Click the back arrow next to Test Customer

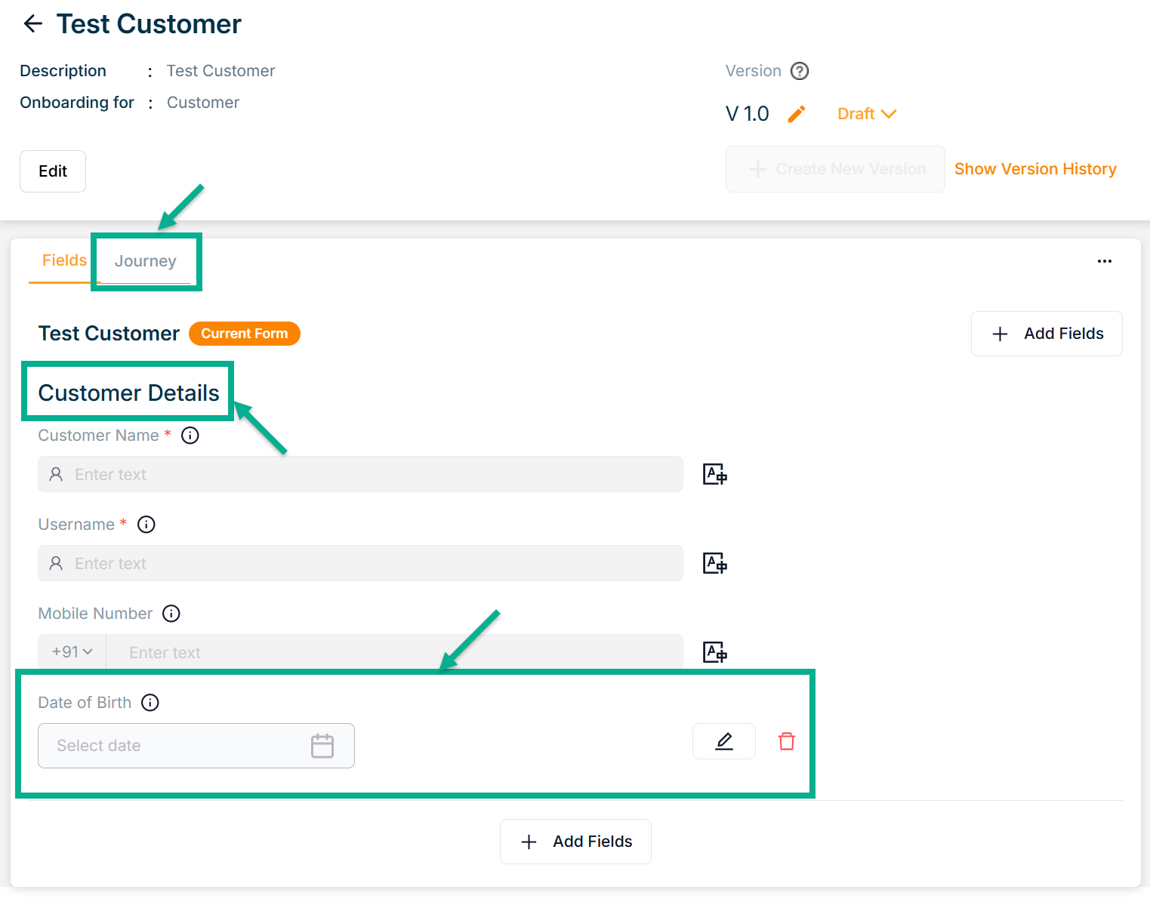click(x=33, y=24)
